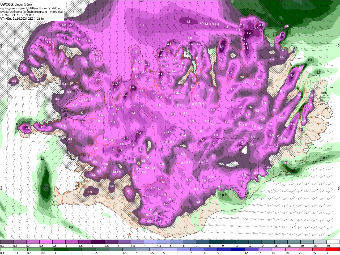Screen dimensions: 340x255
Task: Click the '0.2' label in snow legend
Action: (2, 246)
